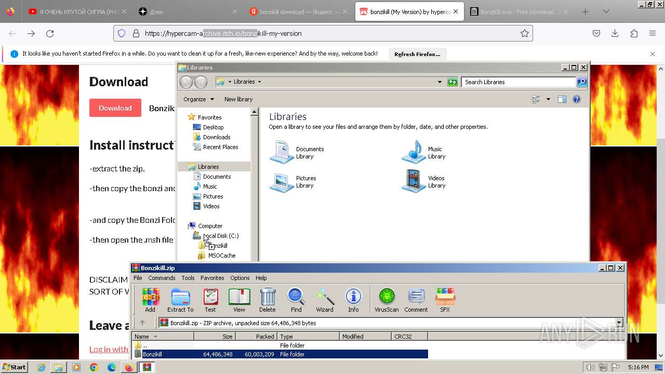
Task: Refresh the Libraries address bar
Action: click(453, 82)
